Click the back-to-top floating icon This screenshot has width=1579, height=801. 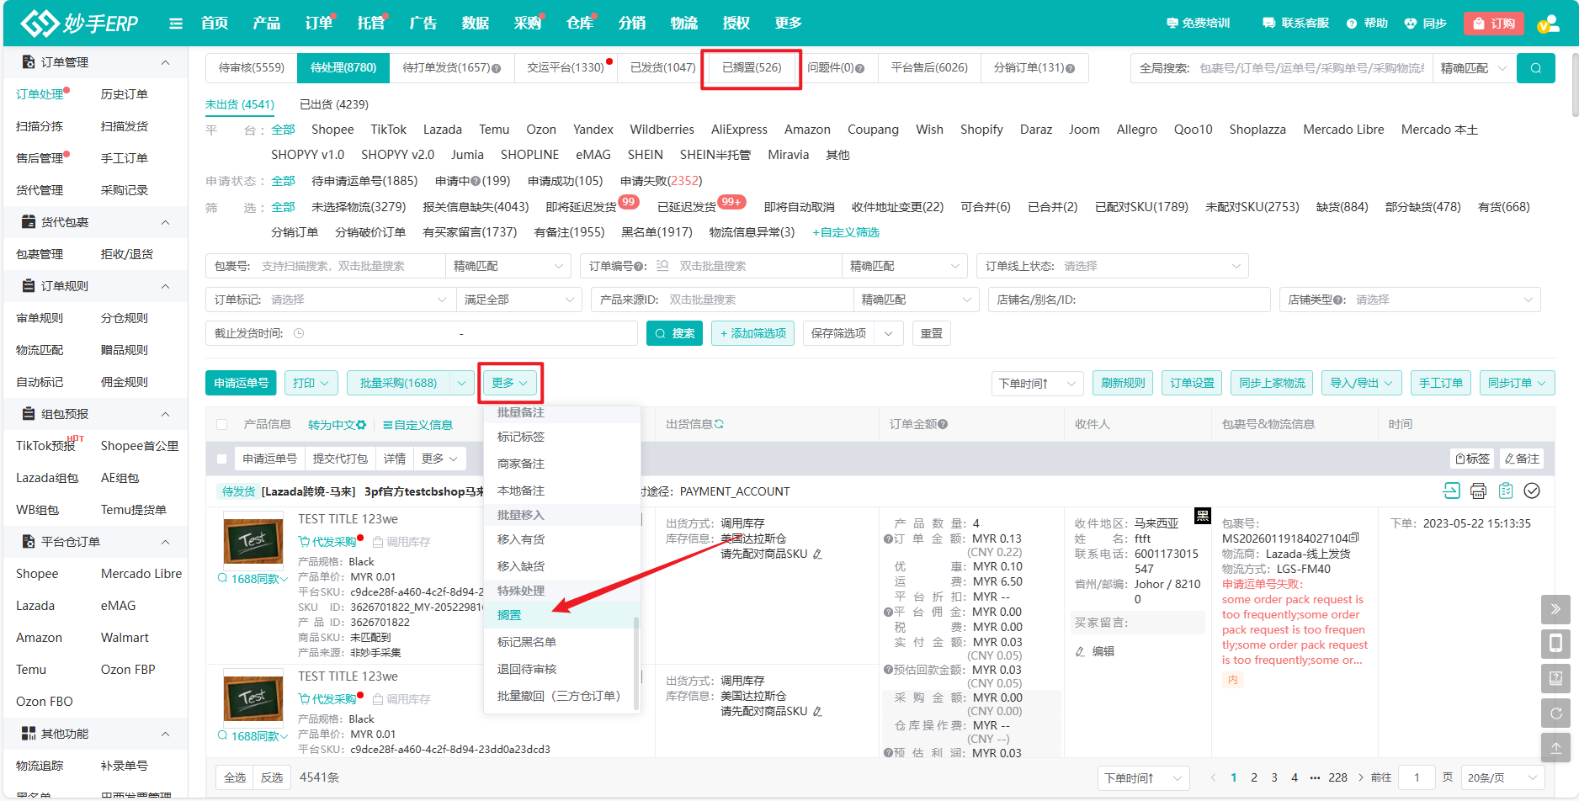(x=1555, y=747)
